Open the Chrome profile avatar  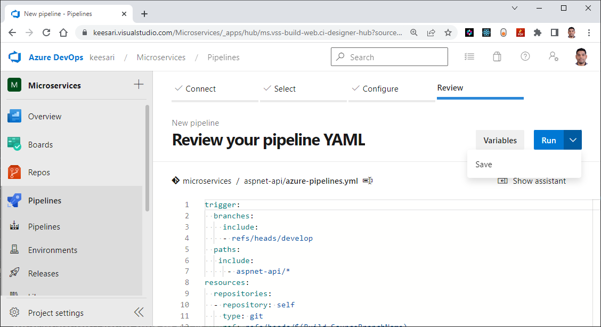pos(572,32)
